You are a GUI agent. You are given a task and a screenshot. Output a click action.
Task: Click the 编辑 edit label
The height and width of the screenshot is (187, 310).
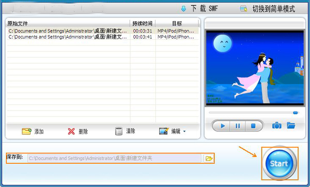[176, 131]
